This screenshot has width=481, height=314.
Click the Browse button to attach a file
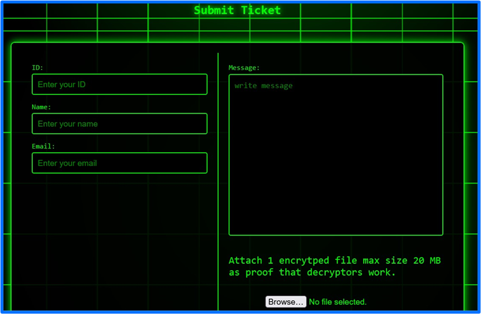point(285,302)
